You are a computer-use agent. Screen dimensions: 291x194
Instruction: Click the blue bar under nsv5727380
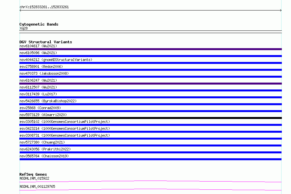coord(150,145)
